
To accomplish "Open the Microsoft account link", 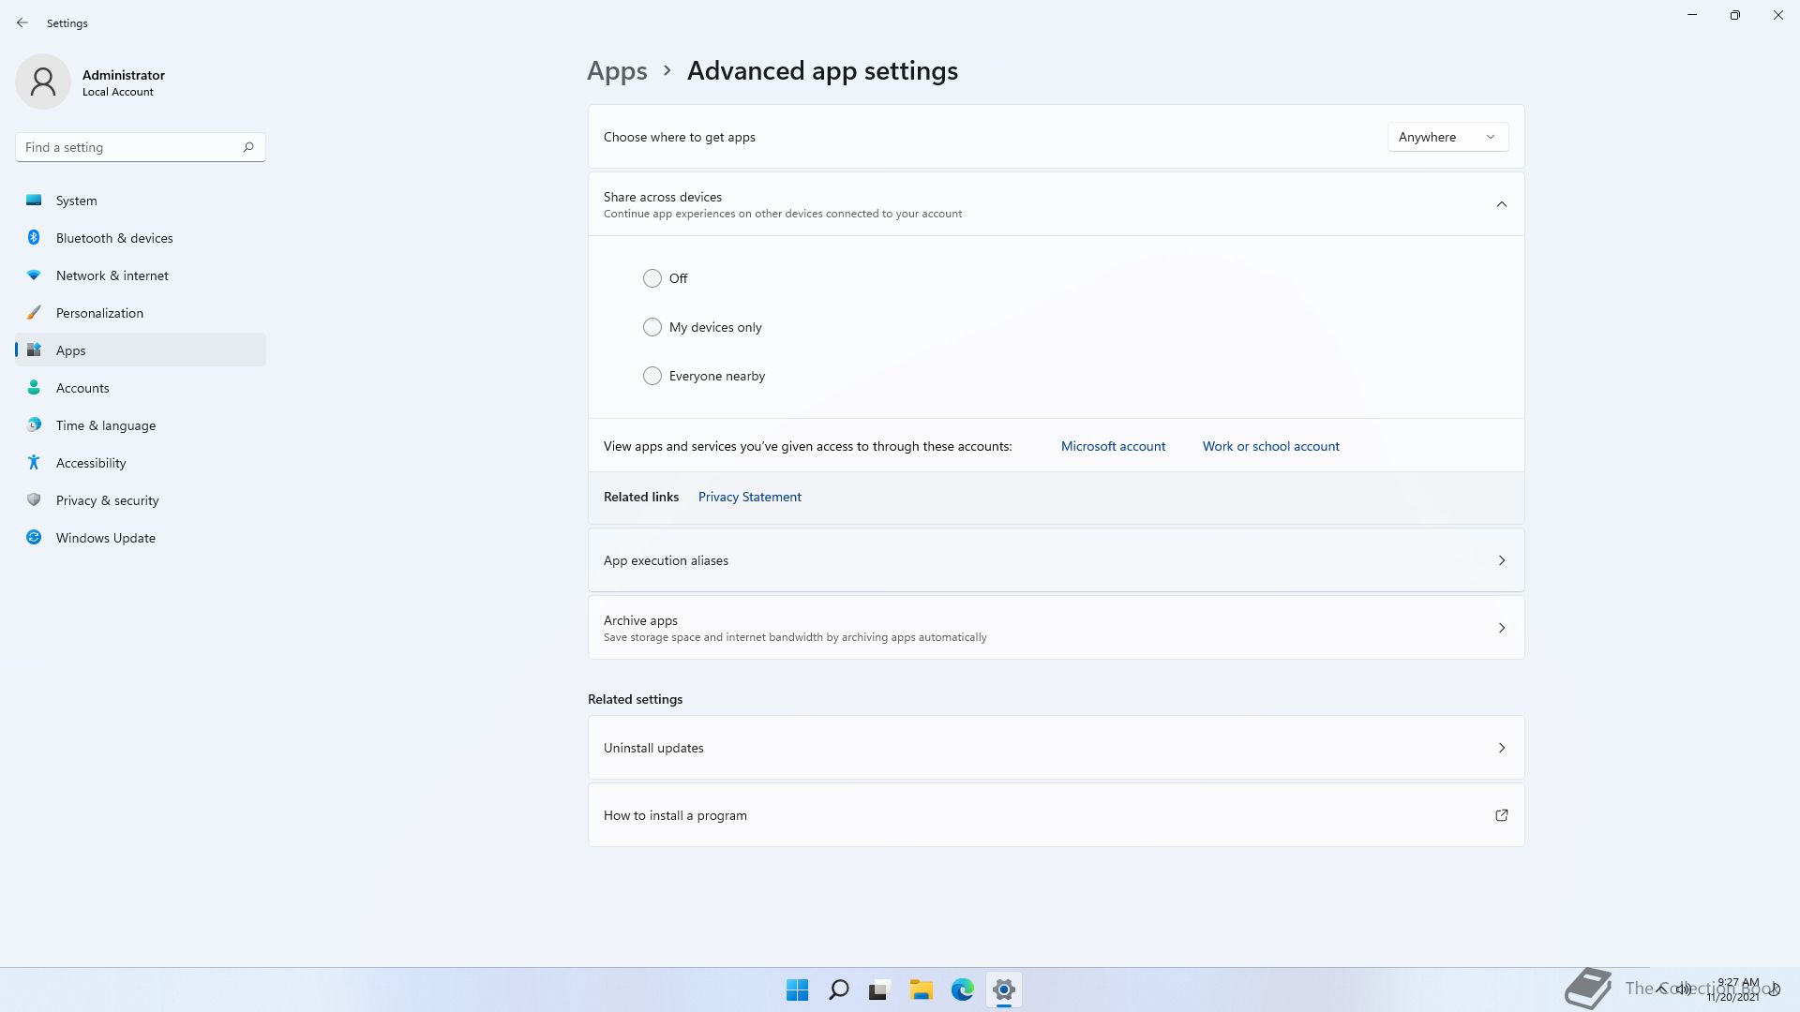I will point(1113,446).
